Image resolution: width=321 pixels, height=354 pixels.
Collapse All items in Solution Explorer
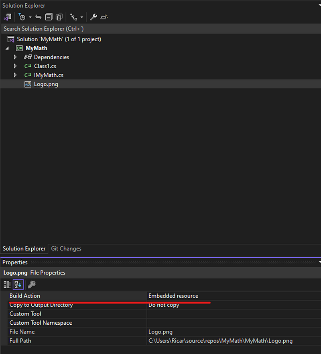coord(49,17)
